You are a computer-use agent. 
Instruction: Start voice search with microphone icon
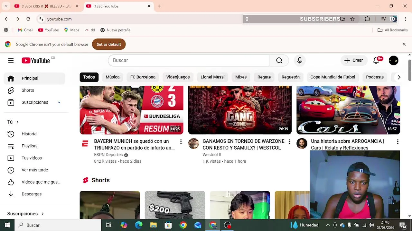300,60
